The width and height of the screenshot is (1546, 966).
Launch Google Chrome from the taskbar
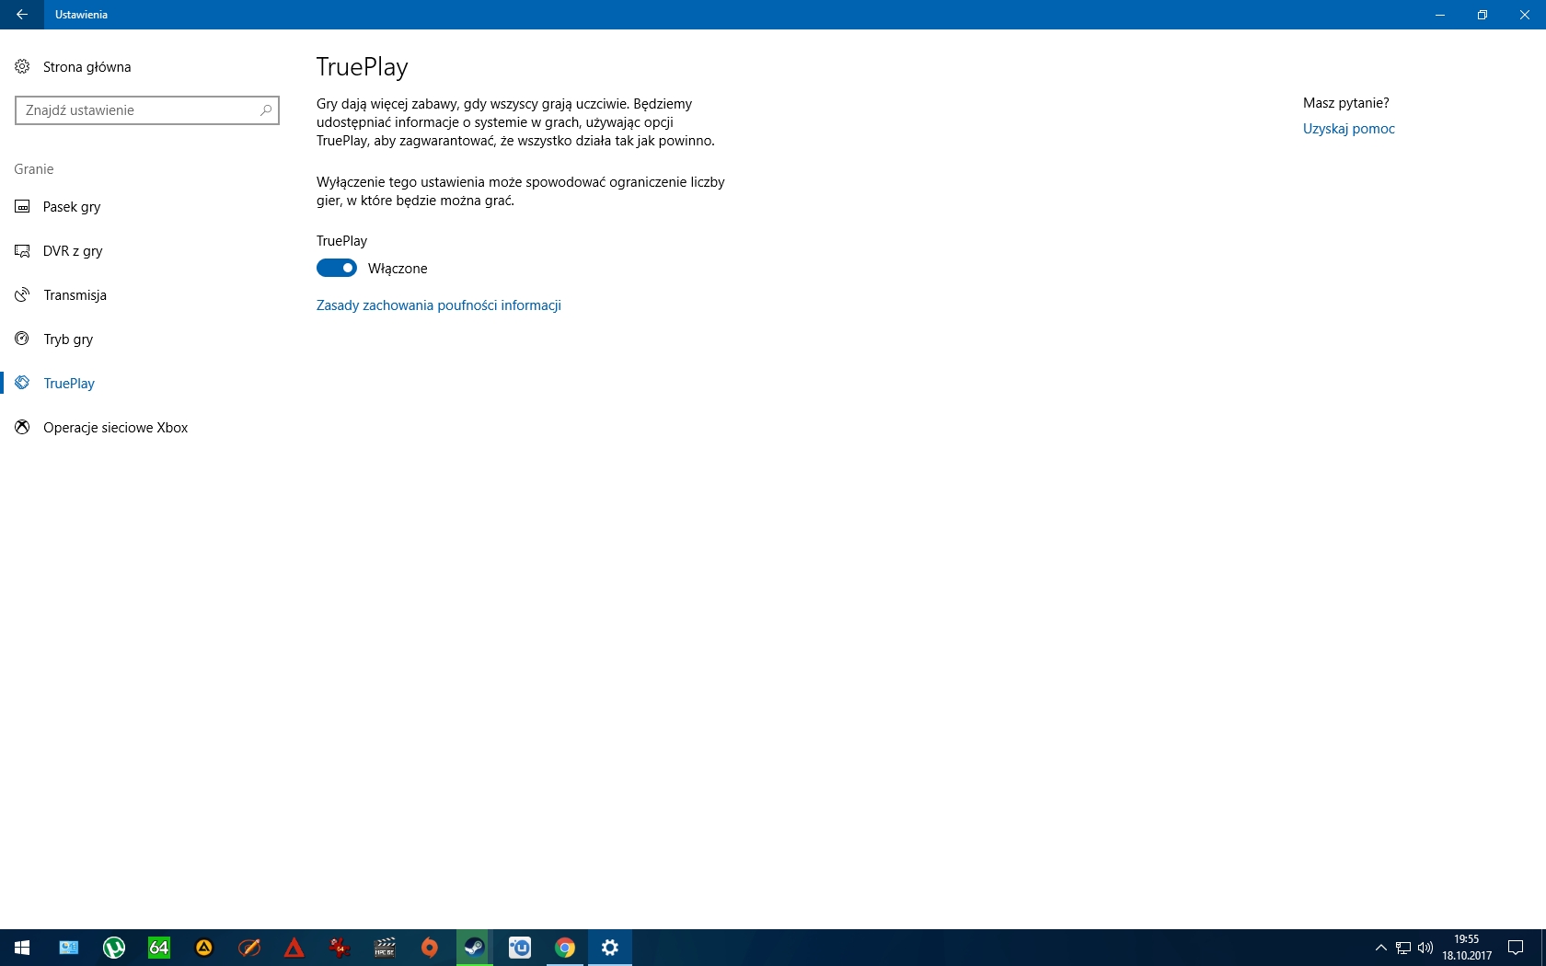(x=564, y=948)
